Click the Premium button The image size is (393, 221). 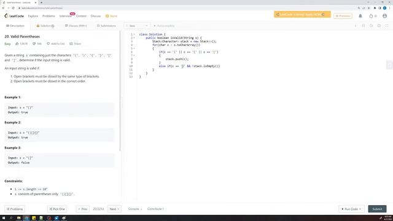coord(343,16)
